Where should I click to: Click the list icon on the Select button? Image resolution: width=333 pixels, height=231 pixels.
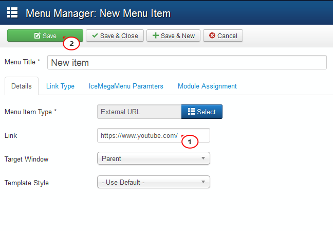[191, 112]
